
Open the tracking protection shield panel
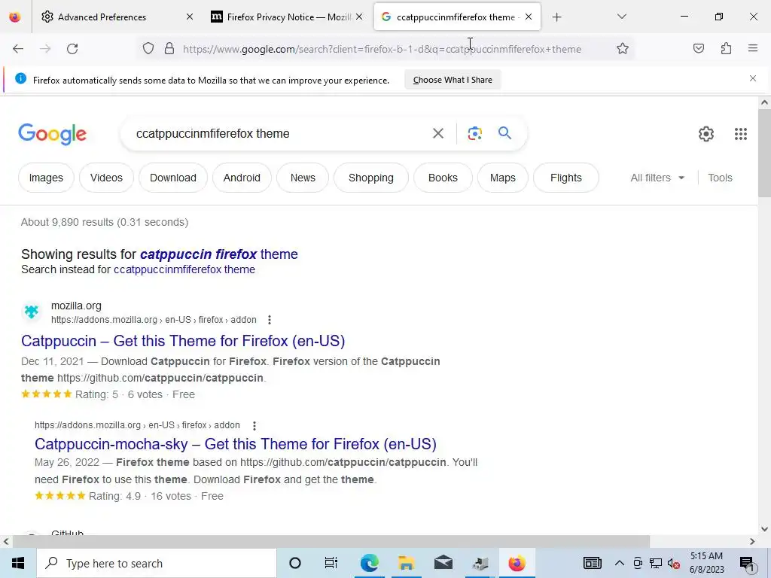pos(148,49)
